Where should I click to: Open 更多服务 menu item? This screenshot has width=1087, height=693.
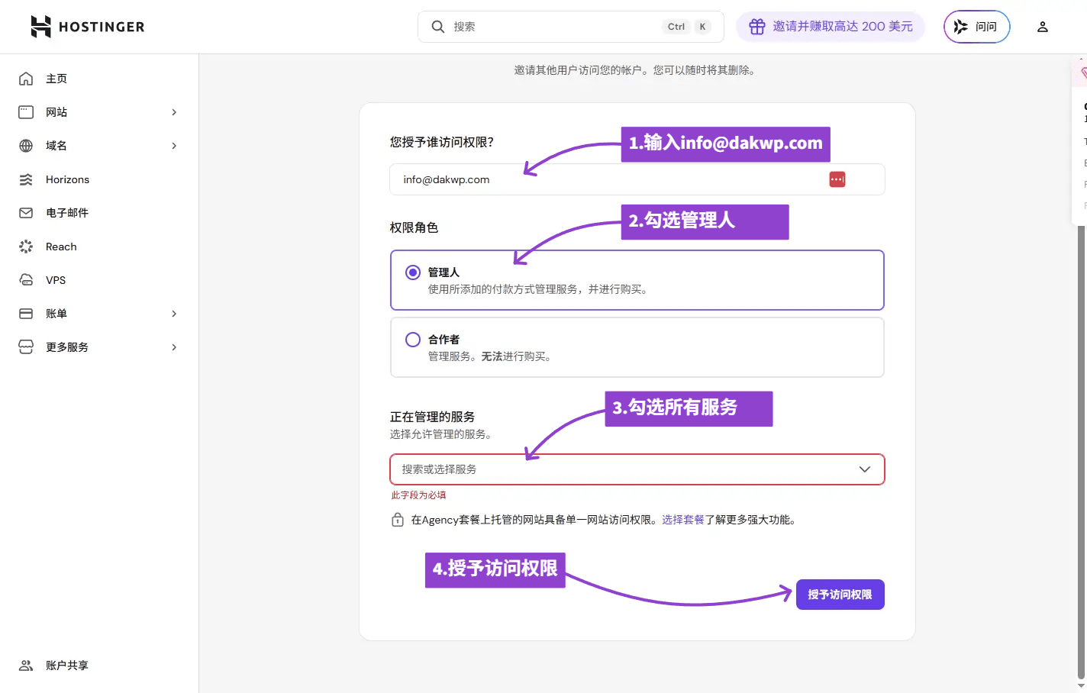pos(67,347)
